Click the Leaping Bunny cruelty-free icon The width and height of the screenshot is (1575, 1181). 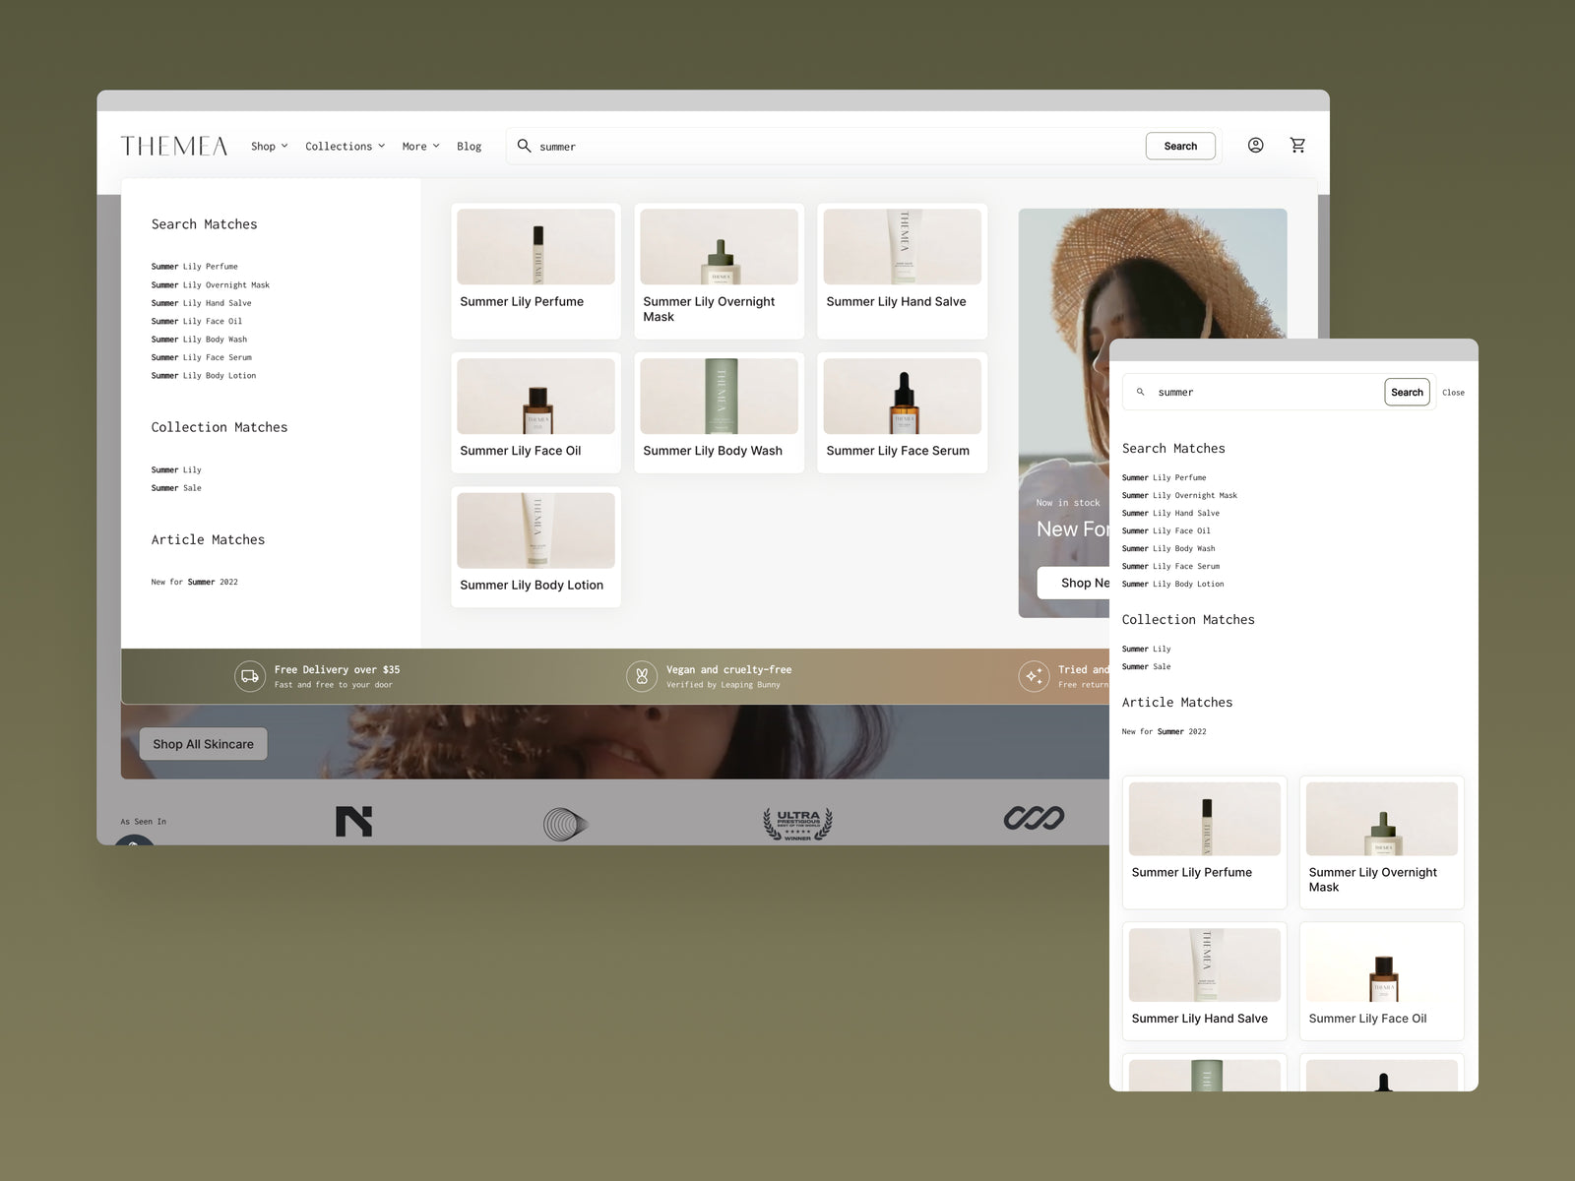[642, 676]
